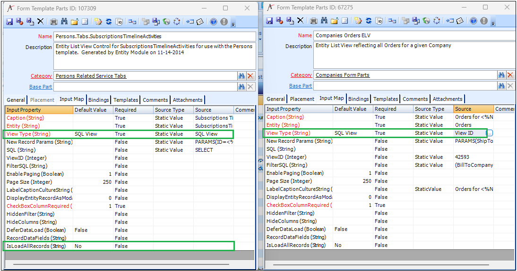
Task: Click ViewID value 42593 in window 67275
Action: (x=473, y=157)
